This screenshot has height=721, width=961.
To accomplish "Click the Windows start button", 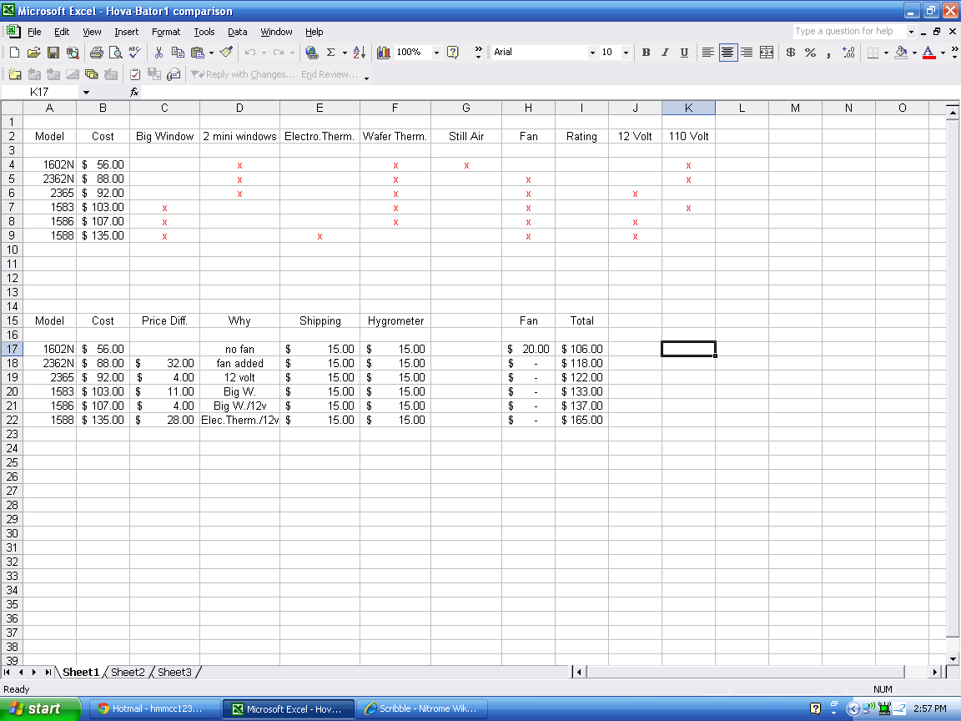I will point(35,708).
